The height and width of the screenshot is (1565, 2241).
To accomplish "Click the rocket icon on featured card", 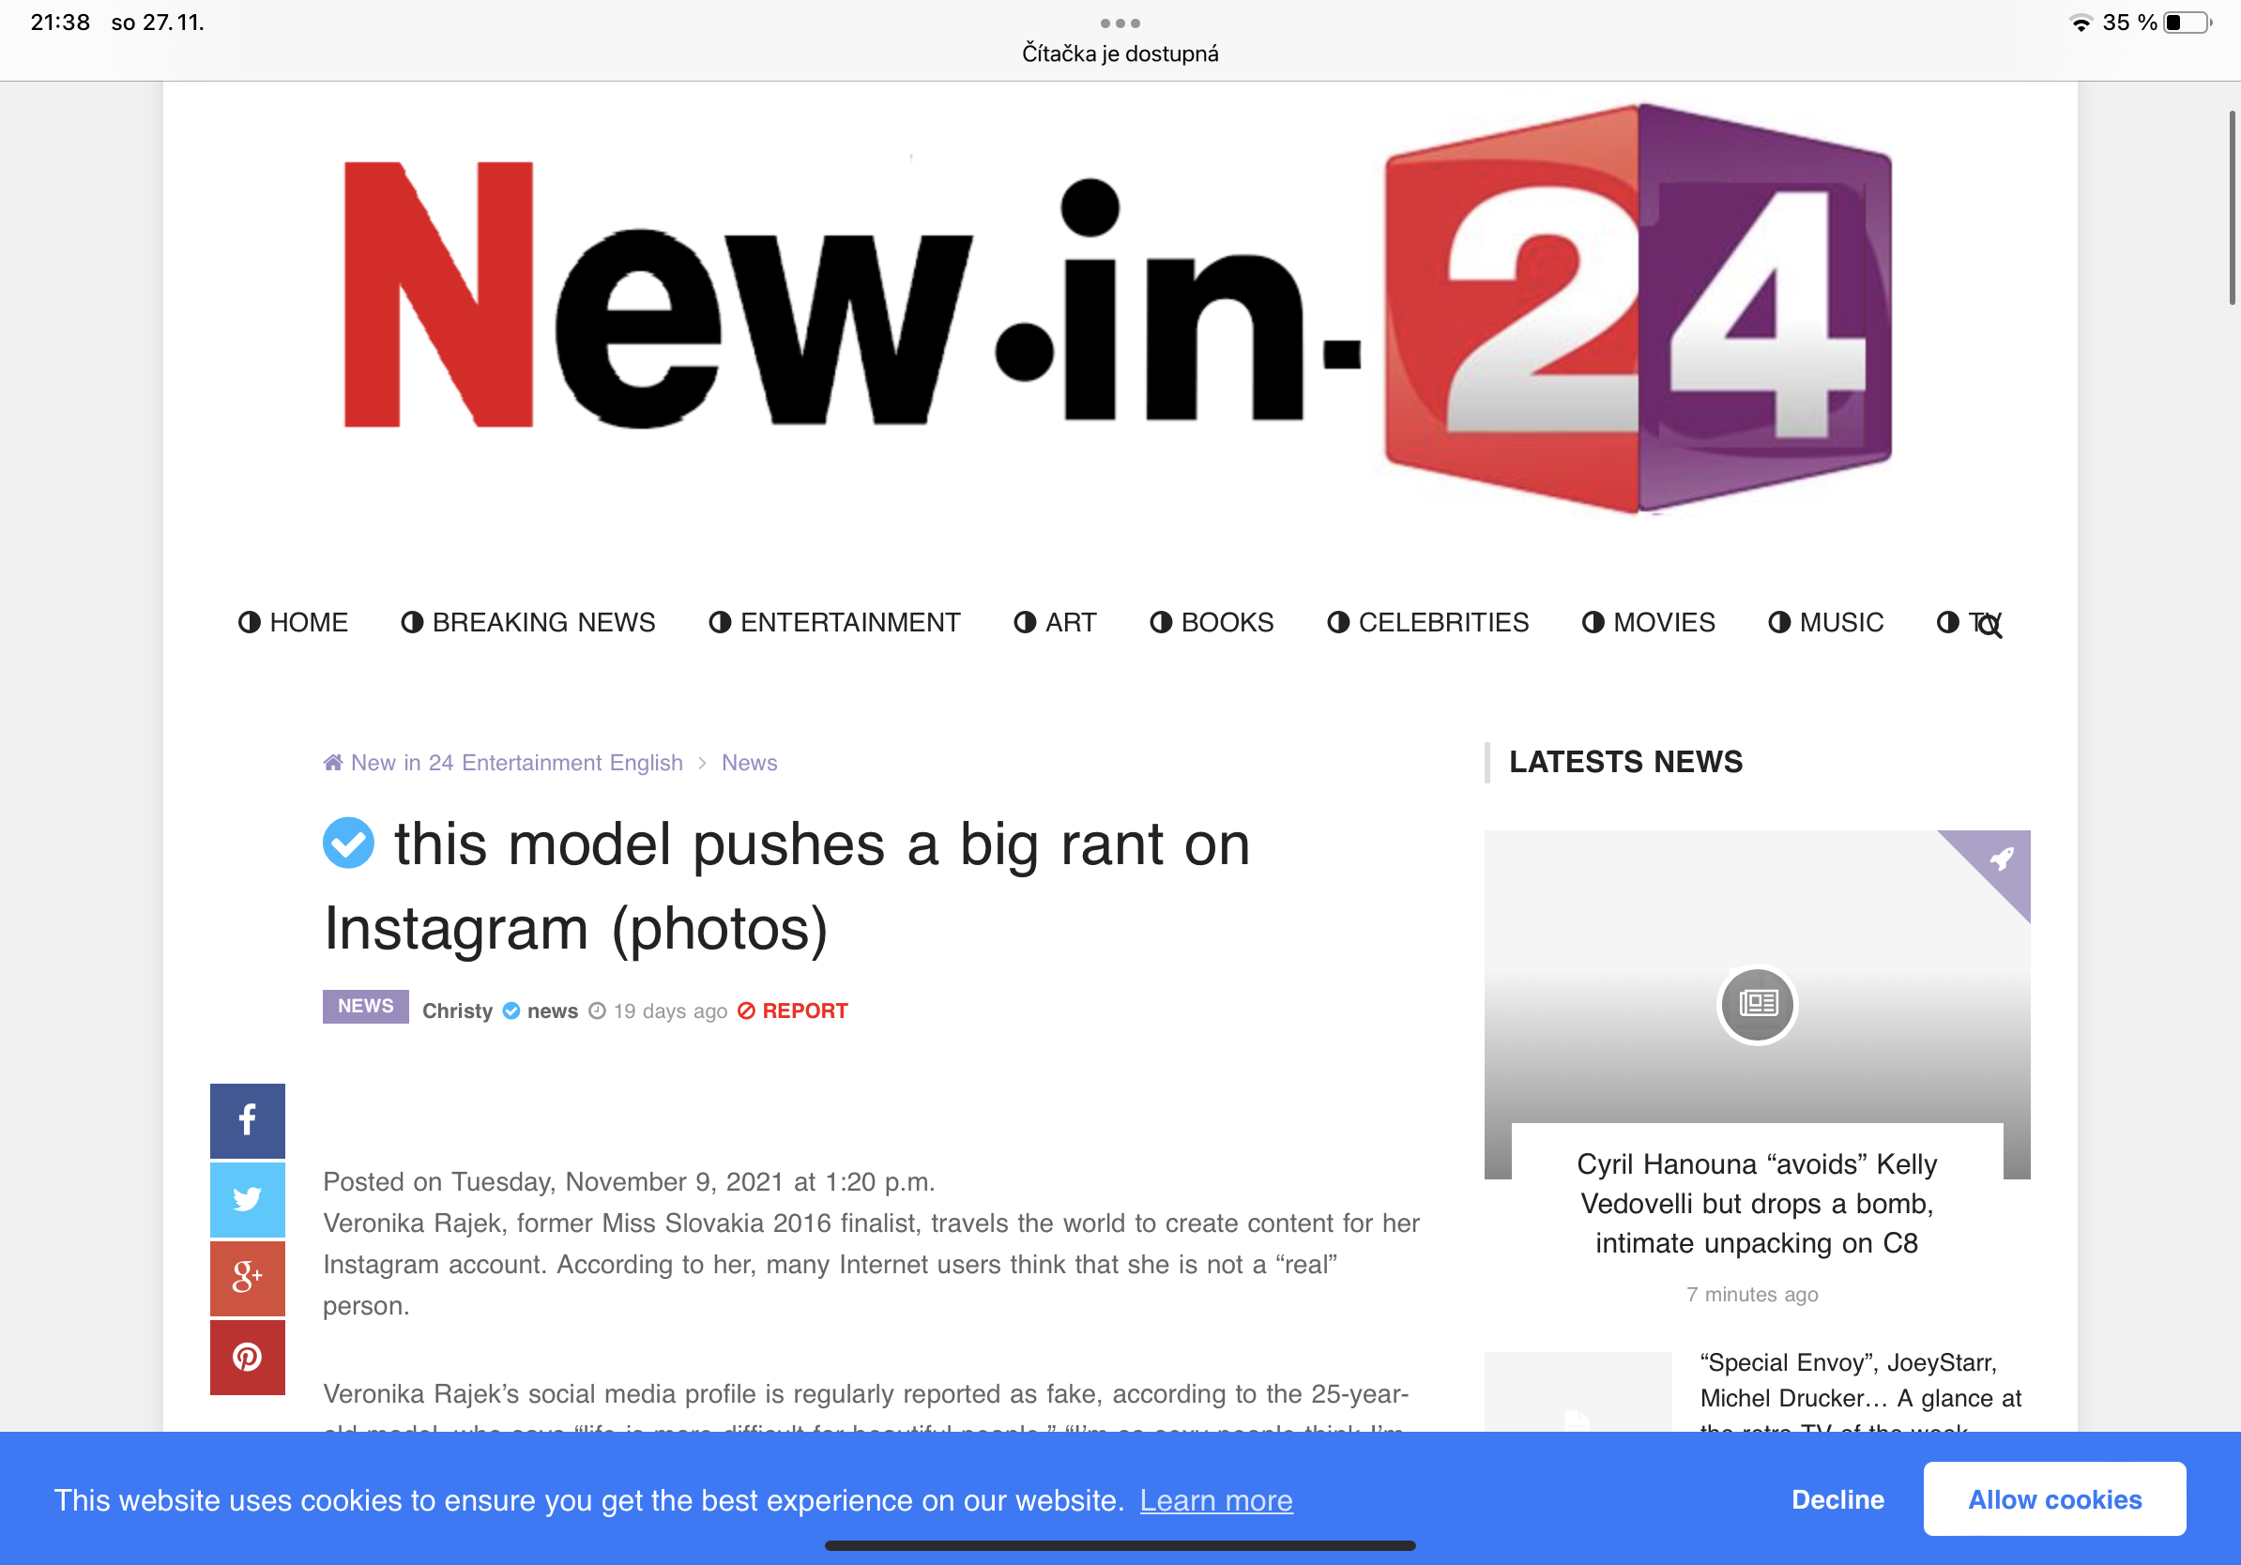I will (x=2001, y=858).
